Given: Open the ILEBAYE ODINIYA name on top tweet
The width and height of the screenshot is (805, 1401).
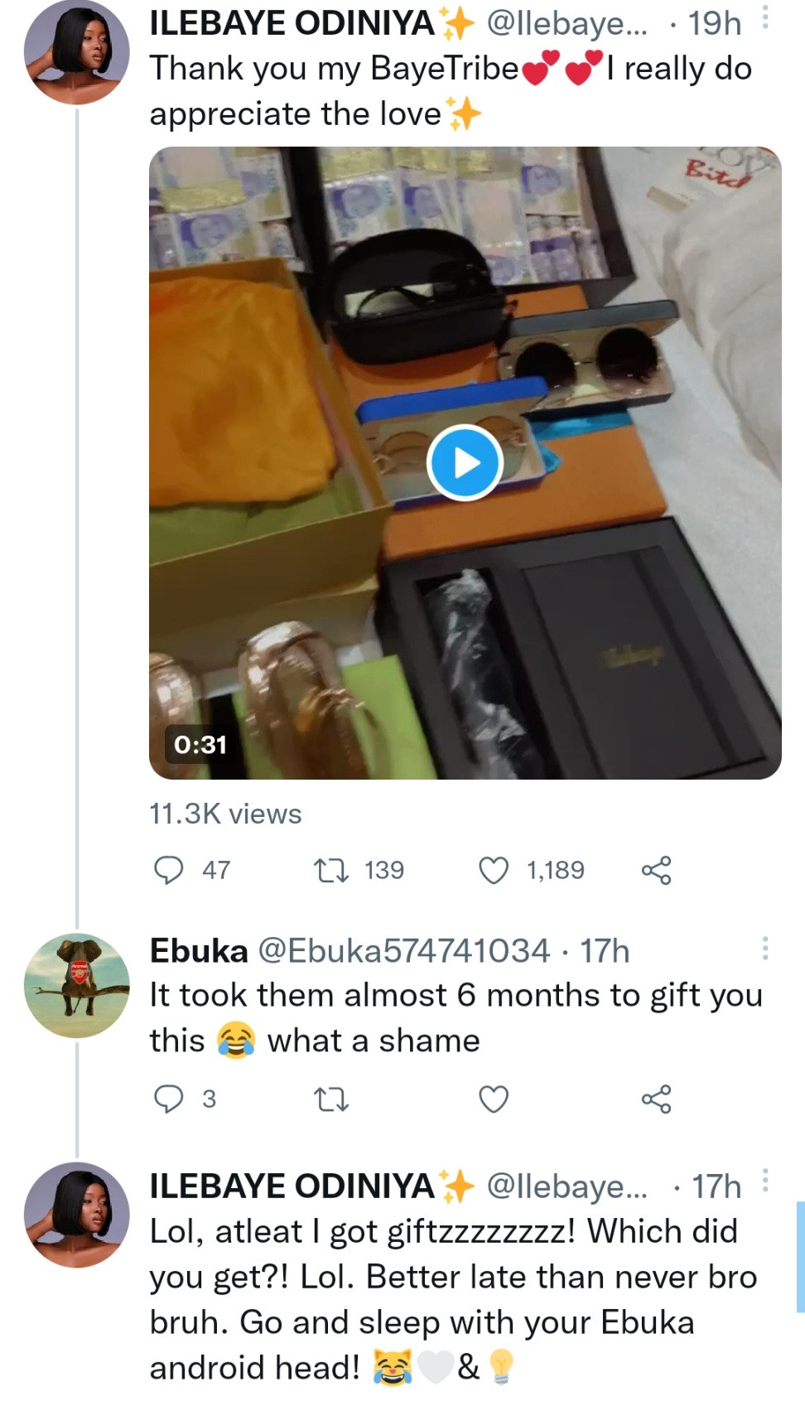Looking at the screenshot, I should [292, 23].
